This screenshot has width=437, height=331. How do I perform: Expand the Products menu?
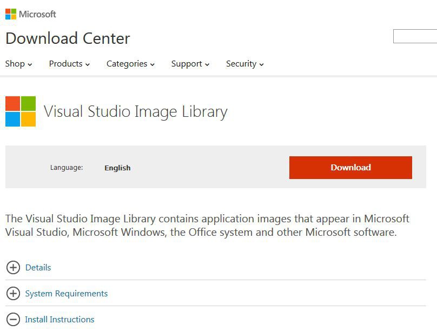tap(69, 64)
